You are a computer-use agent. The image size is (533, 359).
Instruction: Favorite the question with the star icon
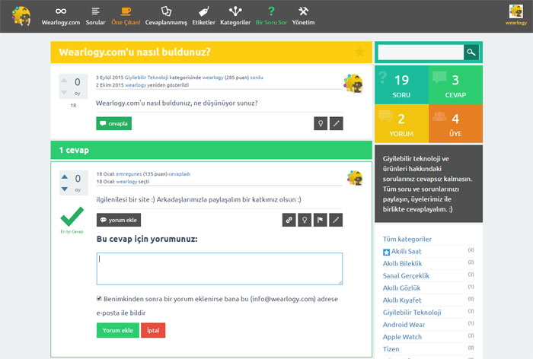coord(359,52)
